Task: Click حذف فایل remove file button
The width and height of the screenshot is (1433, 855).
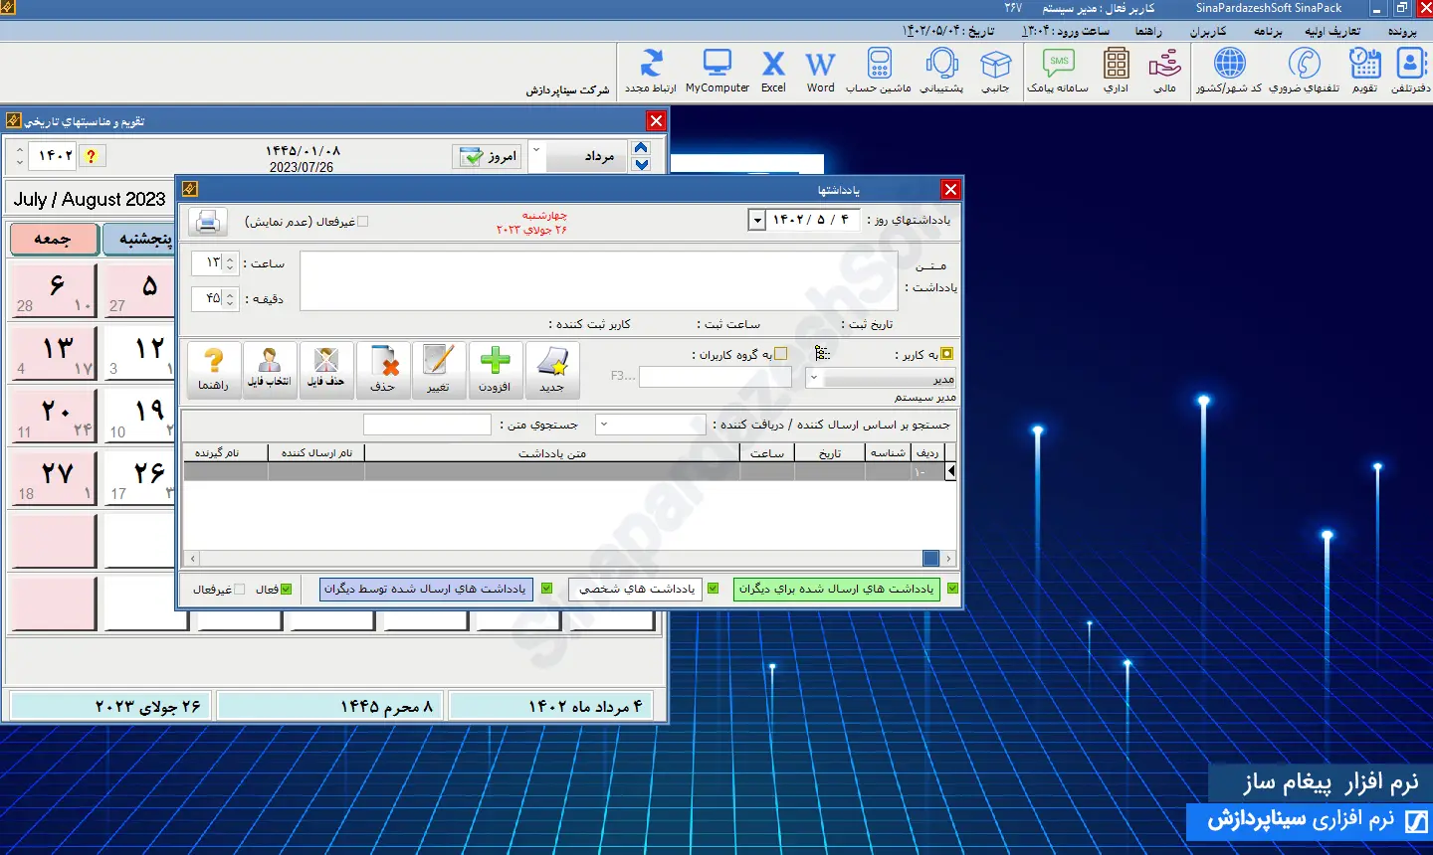Action: point(326,370)
